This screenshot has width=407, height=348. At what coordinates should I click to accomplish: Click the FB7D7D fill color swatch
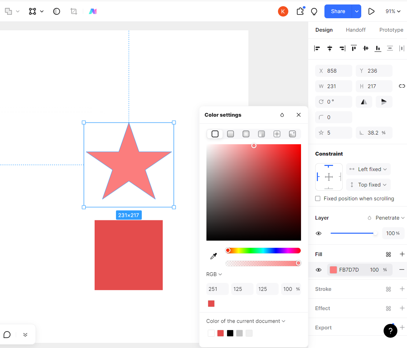(333, 270)
